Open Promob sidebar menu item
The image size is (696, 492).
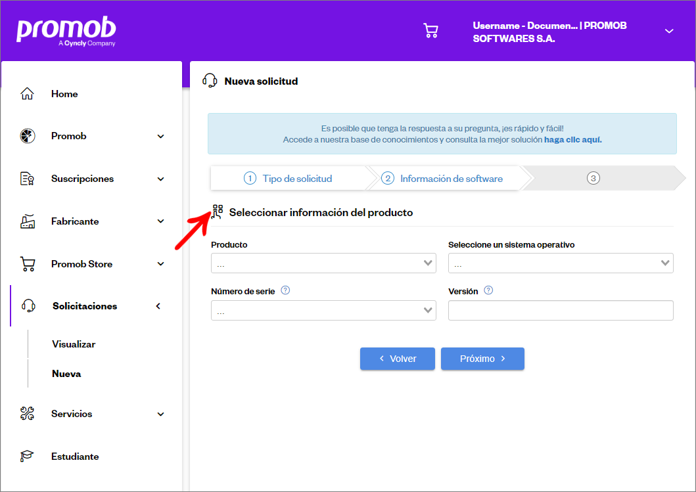tap(69, 136)
